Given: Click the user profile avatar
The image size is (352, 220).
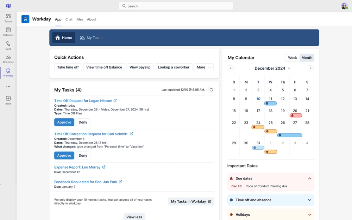Looking at the screenshot, I should pos(344,6).
